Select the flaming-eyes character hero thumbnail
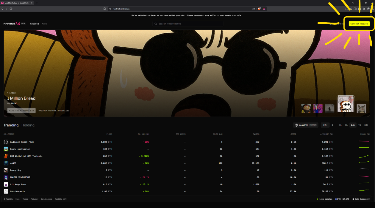The image size is (375, 208). pos(306,108)
